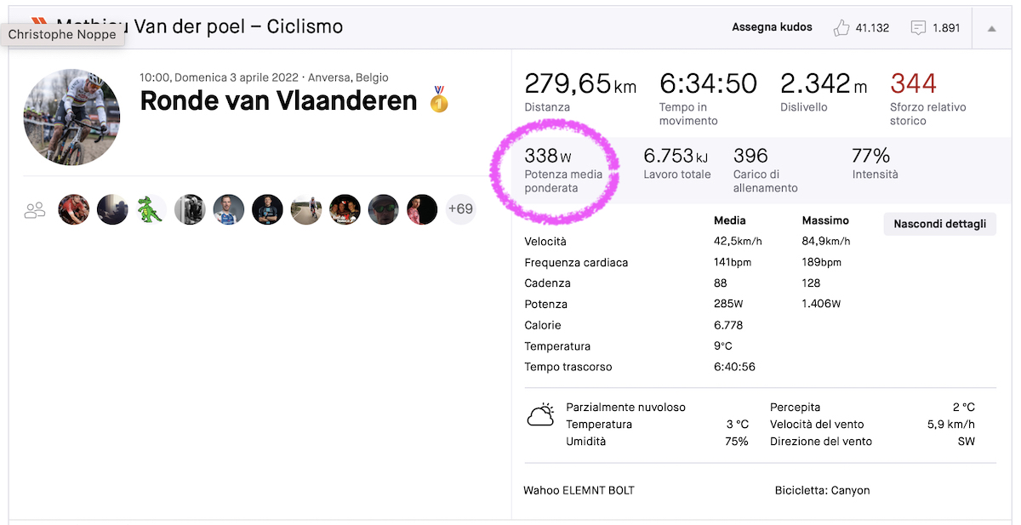
Task: Click the red 344 relative effort value
Action: (913, 84)
